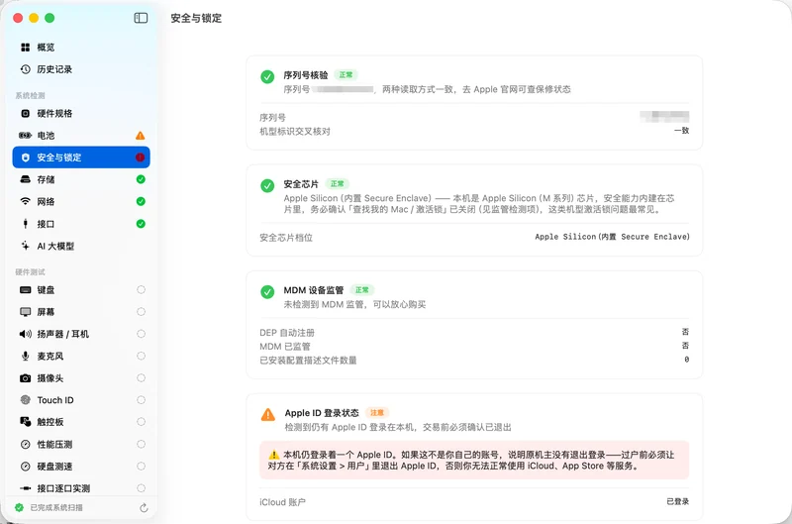Click the 注意 badge beside Apple ID 登录状态
The height and width of the screenshot is (524, 792).
(377, 412)
